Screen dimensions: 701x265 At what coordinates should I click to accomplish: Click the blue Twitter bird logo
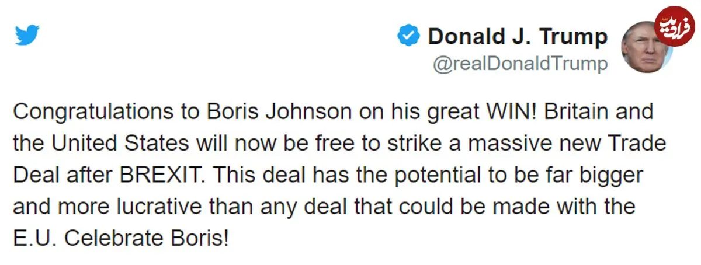(x=27, y=37)
